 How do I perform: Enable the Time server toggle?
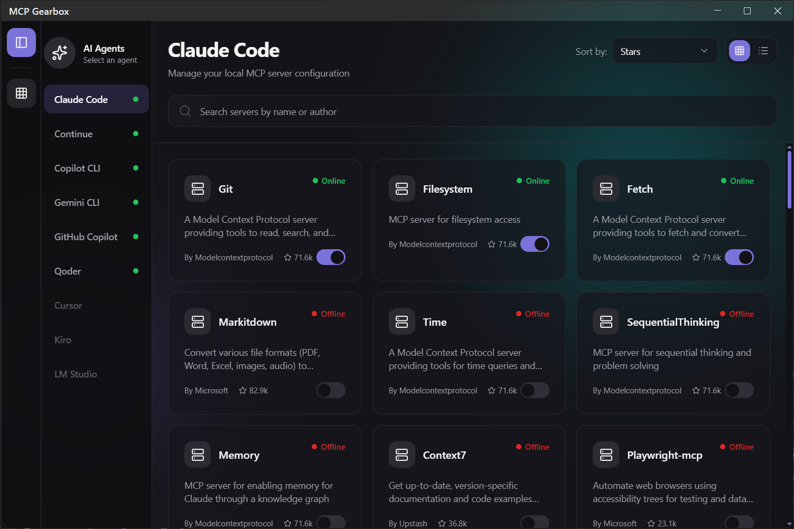(x=535, y=390)
